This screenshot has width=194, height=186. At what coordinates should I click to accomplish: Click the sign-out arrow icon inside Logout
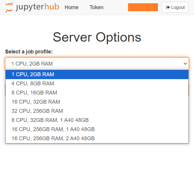click(168, 7)
